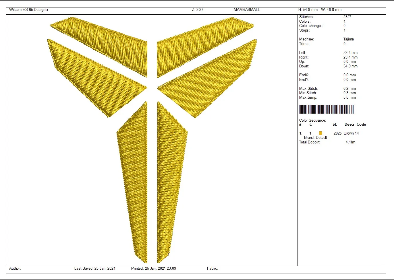This screenshot has width=394, height=280.
Task: Click the stitch count '2825' in color row
Action: pyautogui.click(x=338, y=133)
